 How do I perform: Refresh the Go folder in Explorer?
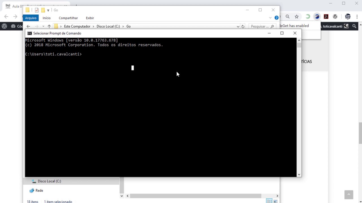point(243,27)
